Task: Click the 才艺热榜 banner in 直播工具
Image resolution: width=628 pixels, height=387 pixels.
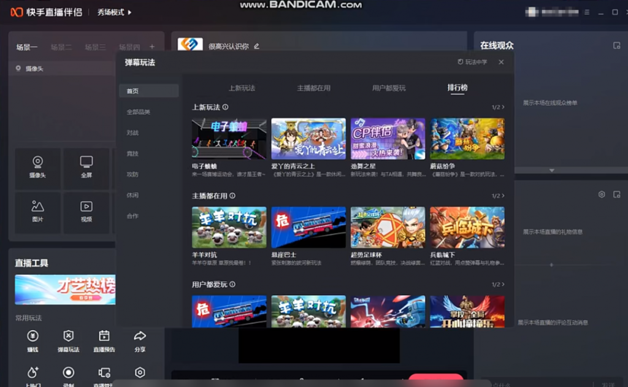Action: click(x=65, y=289)
